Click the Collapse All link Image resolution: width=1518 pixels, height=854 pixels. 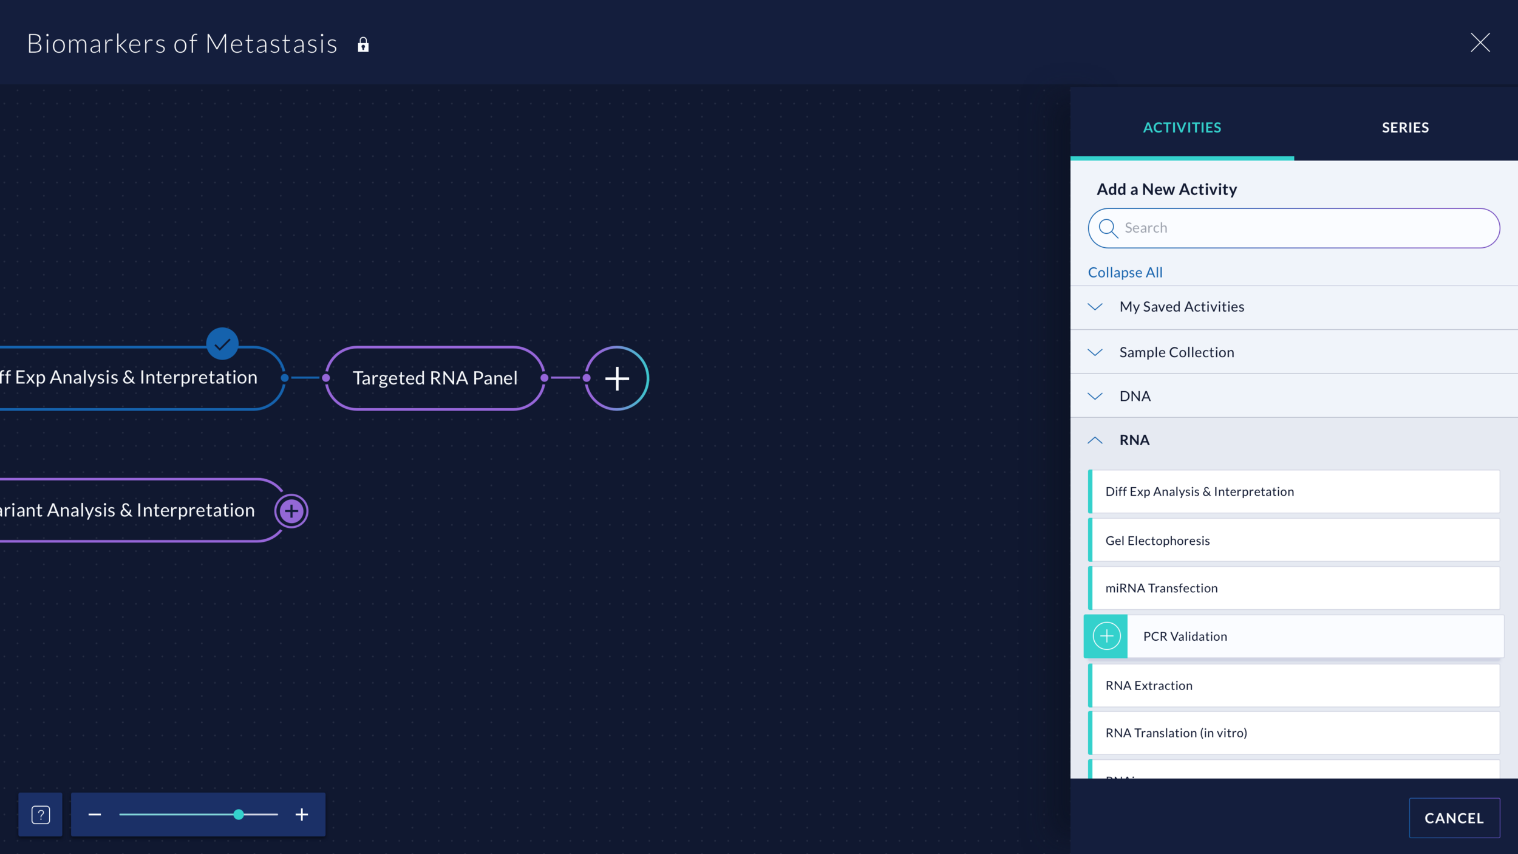1125,272
